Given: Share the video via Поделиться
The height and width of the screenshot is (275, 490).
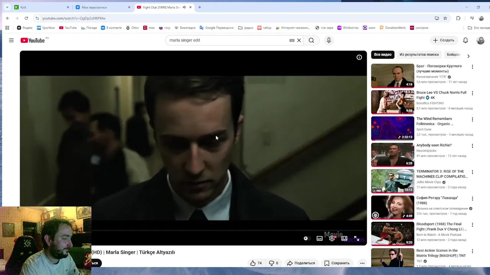Looking at the screenshot, I should pos(301,263).
